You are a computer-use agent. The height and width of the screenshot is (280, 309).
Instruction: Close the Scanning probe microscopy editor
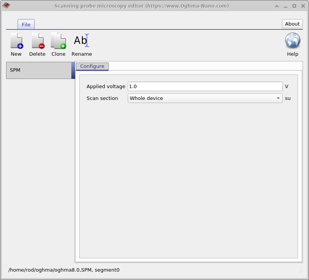[302, 6]
